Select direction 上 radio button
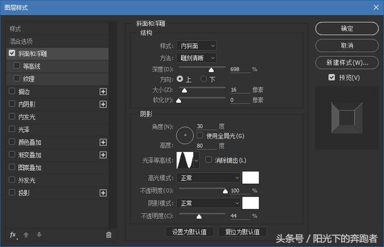Viewport: 384px width, 247px height. coord(180,79)
